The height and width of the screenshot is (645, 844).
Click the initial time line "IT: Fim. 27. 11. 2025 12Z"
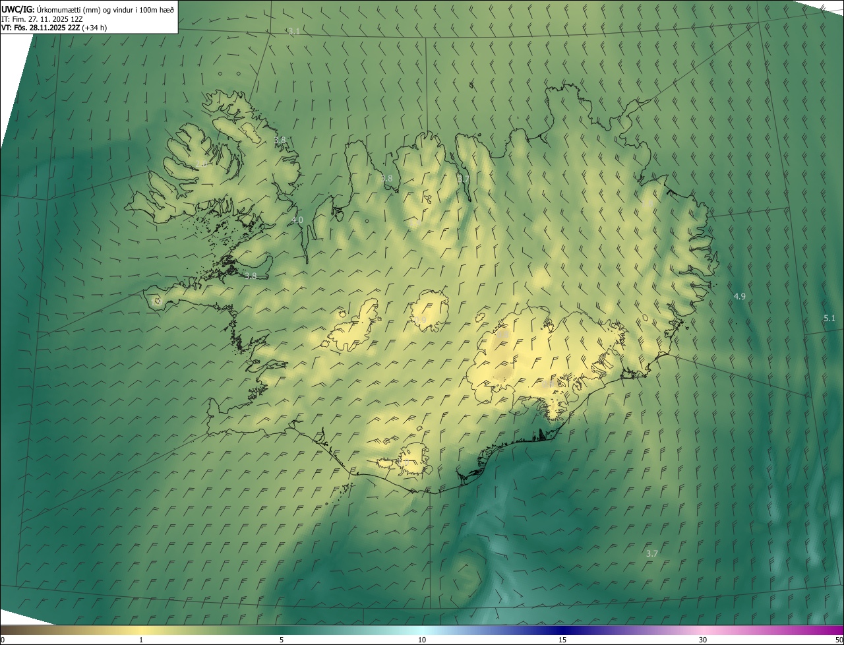coord(42,18)
